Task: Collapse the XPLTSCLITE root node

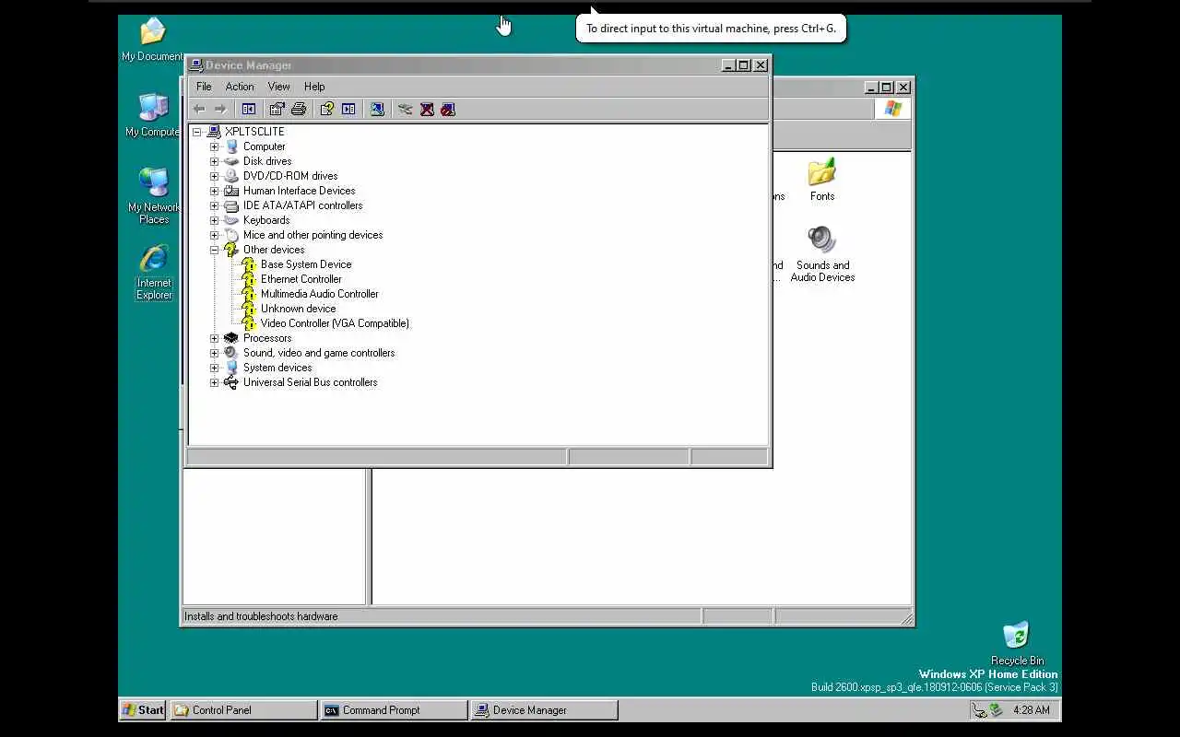Action: tap(196, 132)
